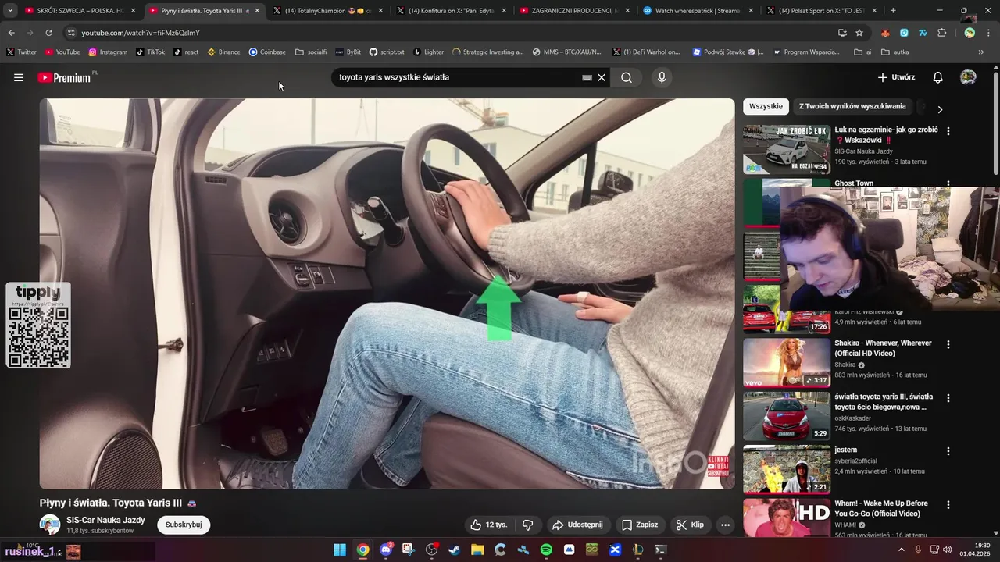Select Z Twoich wyników wyszukiwania chip

click(x=852, y=106)
